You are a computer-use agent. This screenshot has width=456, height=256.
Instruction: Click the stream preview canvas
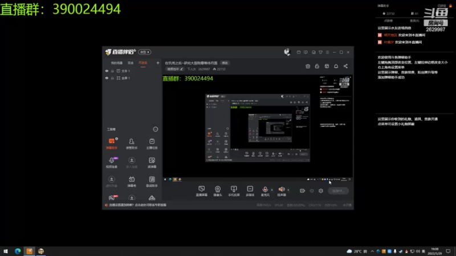(258, 127)
